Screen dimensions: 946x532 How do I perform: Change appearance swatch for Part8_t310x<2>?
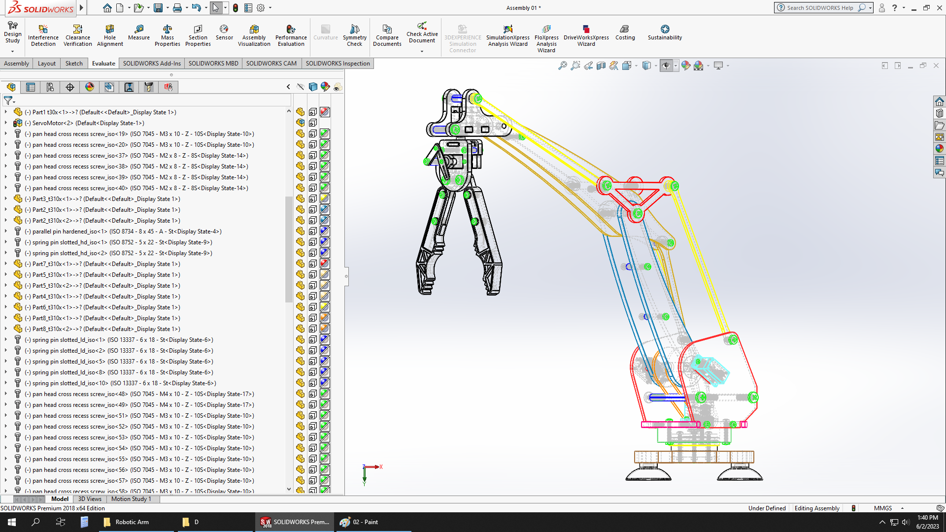tap(325, 329)
